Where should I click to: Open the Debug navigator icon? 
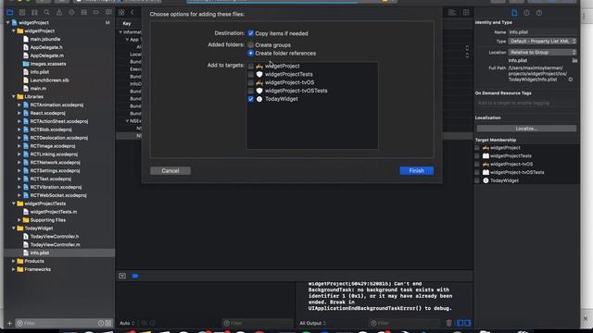[84, 12]
